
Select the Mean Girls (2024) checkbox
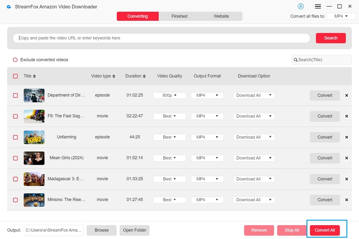pos(15,158)
